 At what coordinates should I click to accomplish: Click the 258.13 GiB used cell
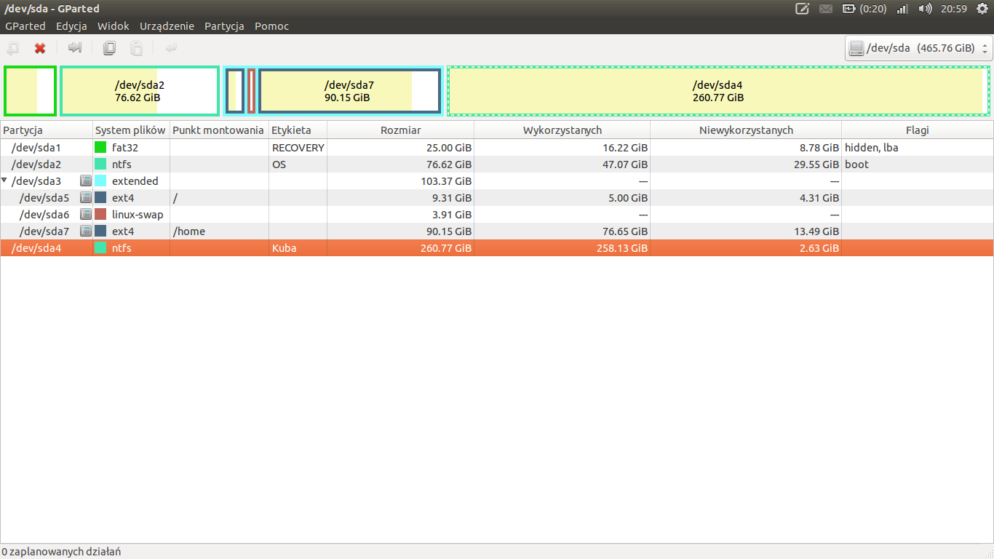tap(562, 248)
